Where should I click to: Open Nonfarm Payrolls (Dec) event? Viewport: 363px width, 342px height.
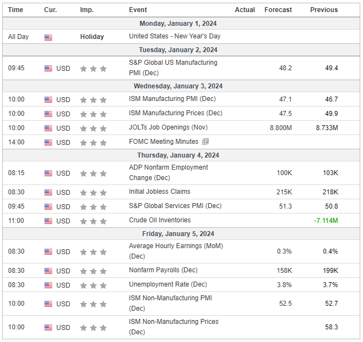pyautogui.click(x=163, y=270)
